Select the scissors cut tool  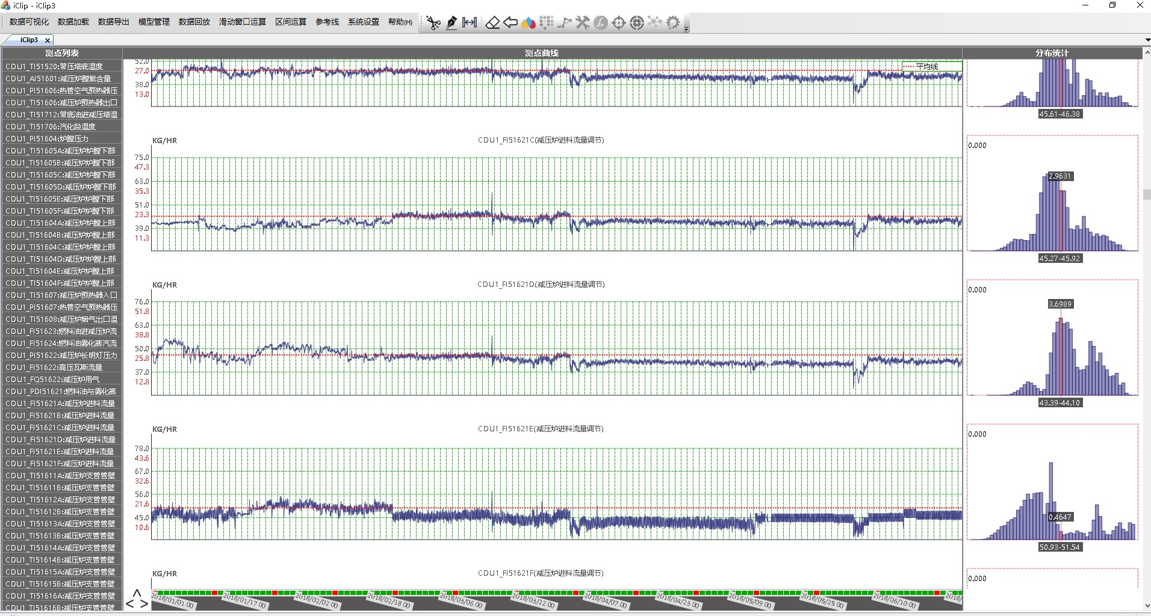(x=433, y=23)
